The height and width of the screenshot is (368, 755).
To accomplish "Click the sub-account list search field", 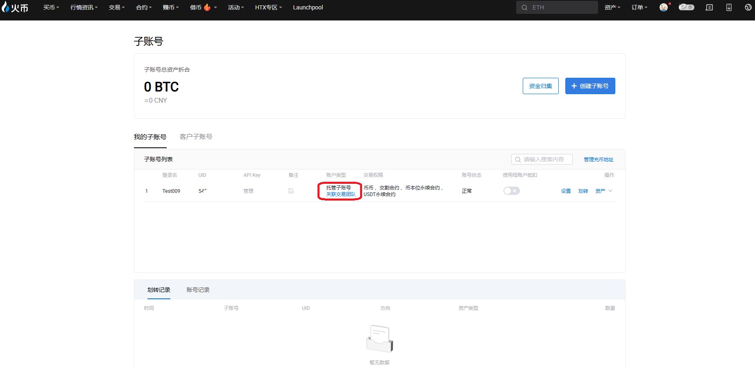I will (544, 159).
